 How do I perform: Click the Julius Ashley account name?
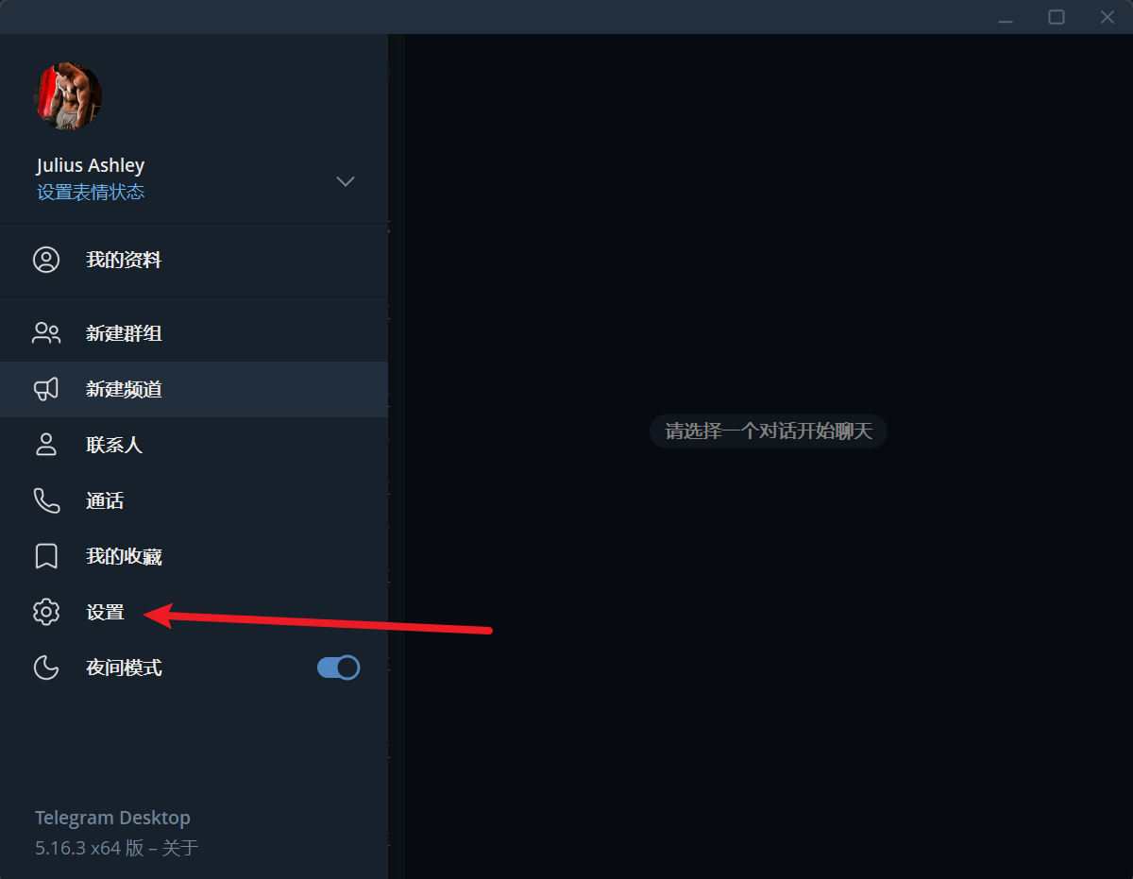pos(91,165)
